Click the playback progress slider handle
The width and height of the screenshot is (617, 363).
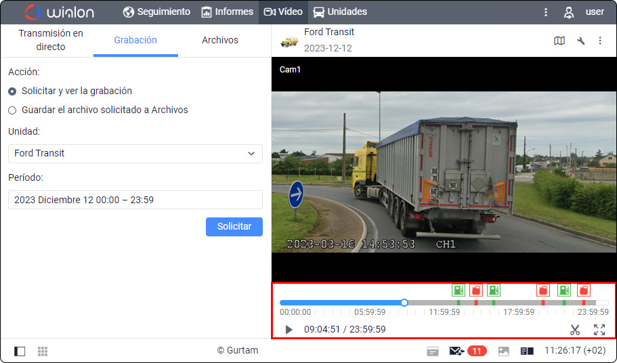click(x=404, y=303)
